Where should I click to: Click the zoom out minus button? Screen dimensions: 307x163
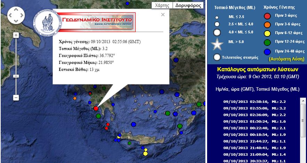click(16, 98)
